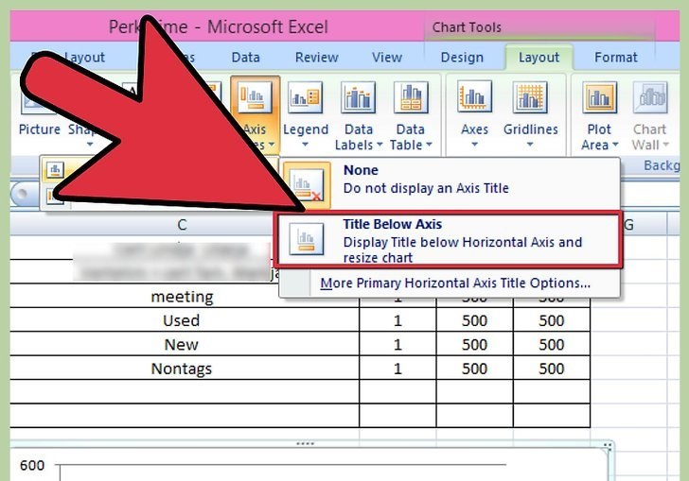Screen dimensions: 689x481
Task: Click the Axis Titles ribbon icon
Action: pos(255,97)
